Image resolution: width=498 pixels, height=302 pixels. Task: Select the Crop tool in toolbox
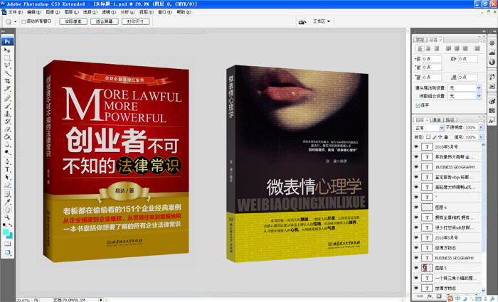coord(8,80)
